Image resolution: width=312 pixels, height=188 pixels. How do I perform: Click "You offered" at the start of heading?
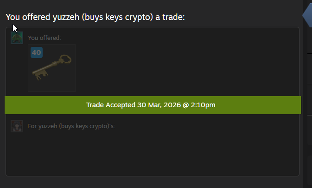click(28, 17)
